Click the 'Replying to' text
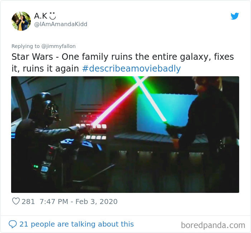The width and height of the screenshot is (251, 233). click(25, 46)
